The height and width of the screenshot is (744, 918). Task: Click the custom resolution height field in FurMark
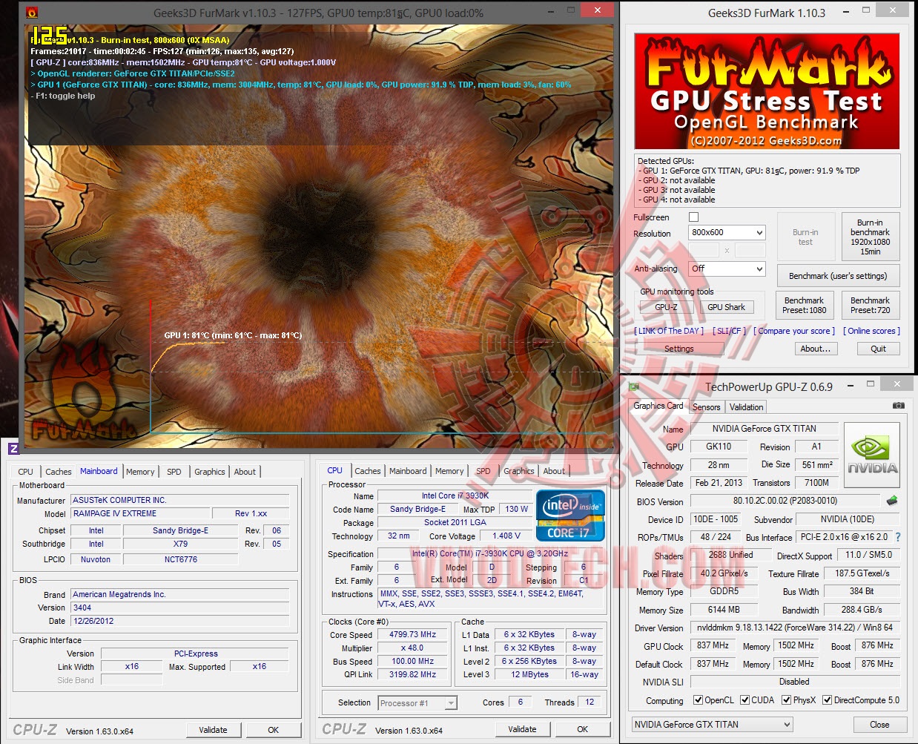click(x=750, y=250)
